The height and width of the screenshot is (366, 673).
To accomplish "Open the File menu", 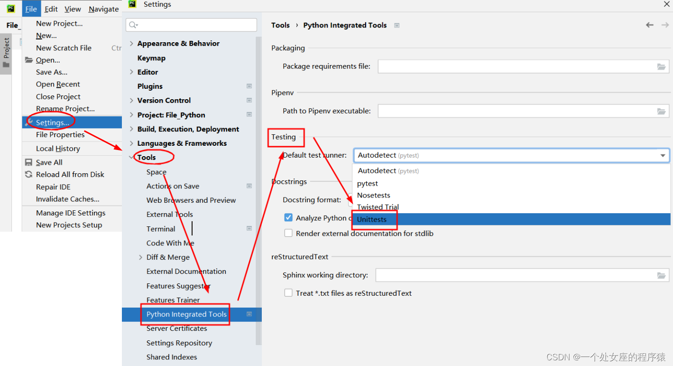I will 31,9.
